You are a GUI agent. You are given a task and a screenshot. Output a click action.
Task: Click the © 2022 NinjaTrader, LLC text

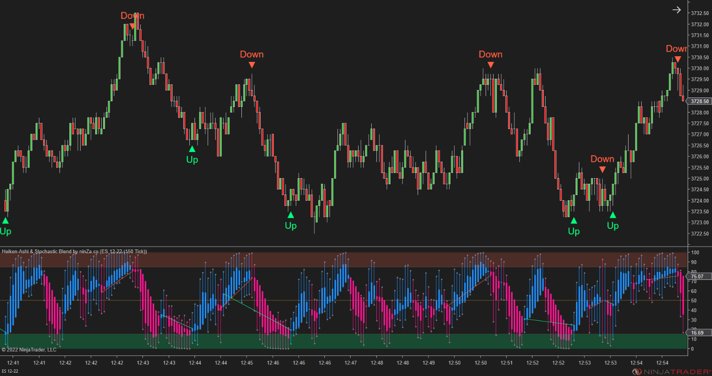(29, 350)
